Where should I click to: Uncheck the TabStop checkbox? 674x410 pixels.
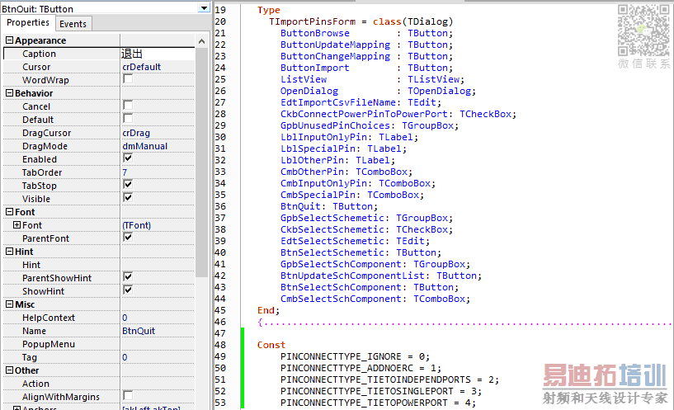128,184
